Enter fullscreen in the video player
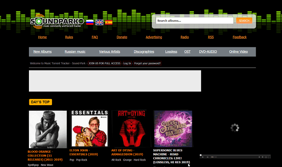The height and width of the screenshot is (167, 282). tap(269, 157)
